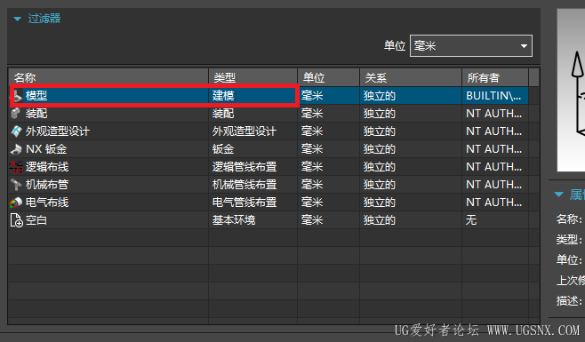Viewport: 585px width, 342px height.
Task: Click the template preview image
Action: (571, 91)
